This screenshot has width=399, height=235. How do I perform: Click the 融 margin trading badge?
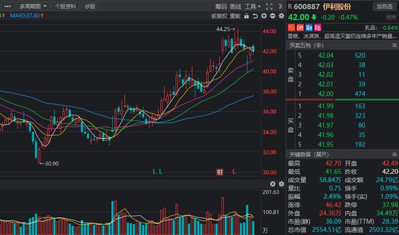(x=309, y=27)
